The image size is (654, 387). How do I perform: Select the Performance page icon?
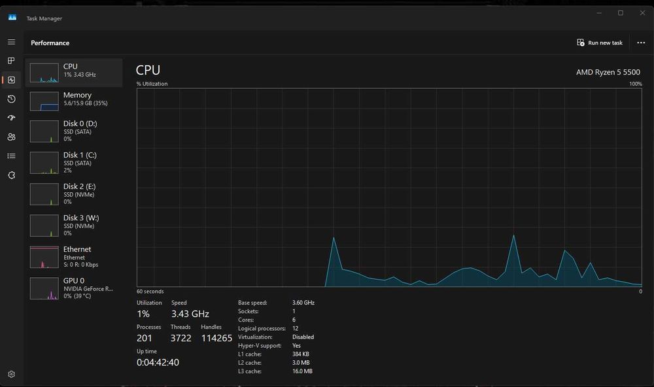click(11, 80)
